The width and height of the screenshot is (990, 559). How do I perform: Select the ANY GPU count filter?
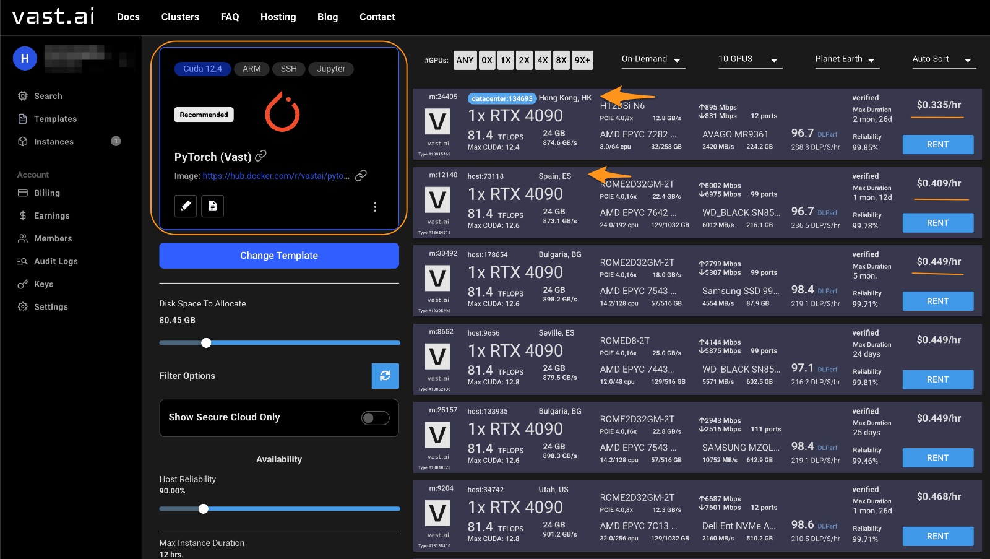coord(465,60)
